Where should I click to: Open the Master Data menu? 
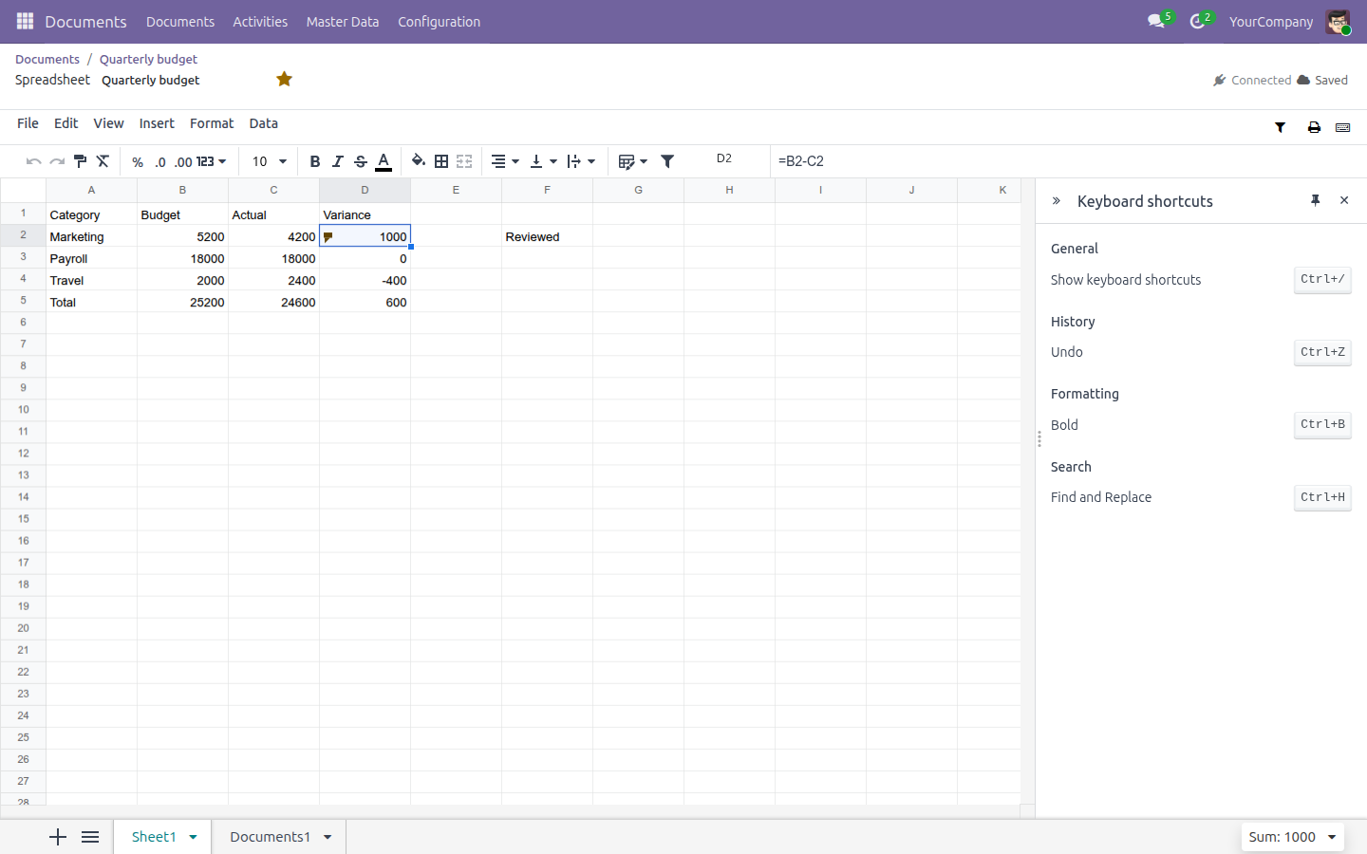[343, 22]
